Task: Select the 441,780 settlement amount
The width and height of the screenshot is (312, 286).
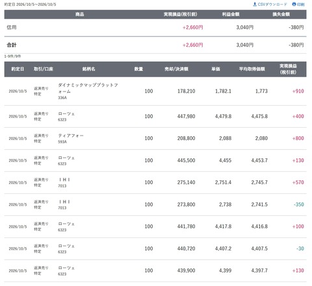Action: click(187, 226)
